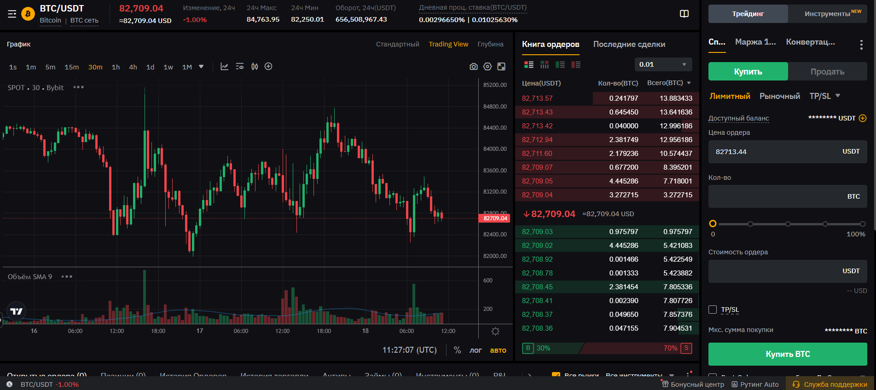Set amount slider to 100% point
The height and width of the screenshot is (390, 876).
coord(863,224)
